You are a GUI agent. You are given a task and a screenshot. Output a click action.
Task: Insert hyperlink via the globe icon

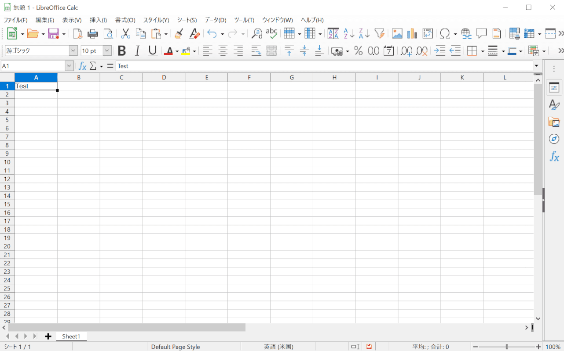pyautogui.click(x=466, y=33)
